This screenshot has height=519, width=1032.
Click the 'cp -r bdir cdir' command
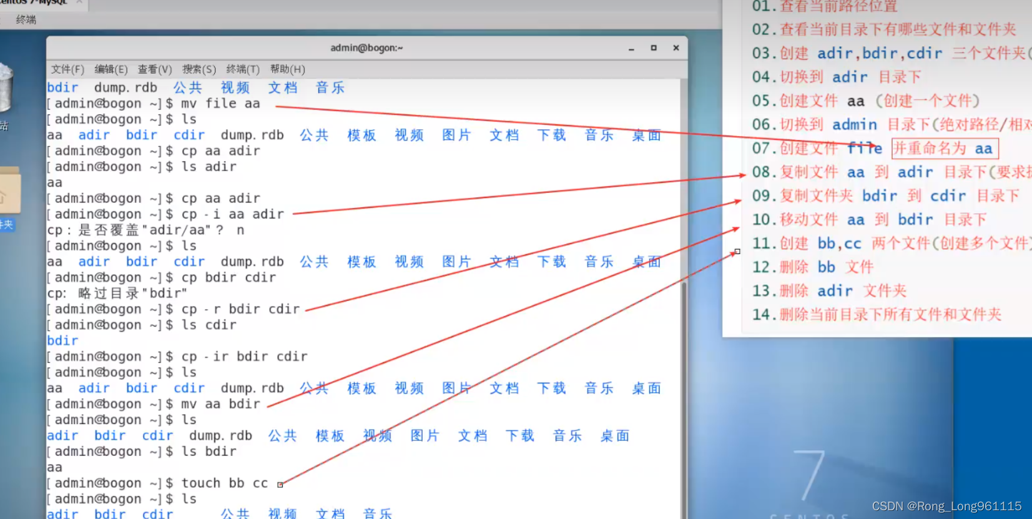240,309
